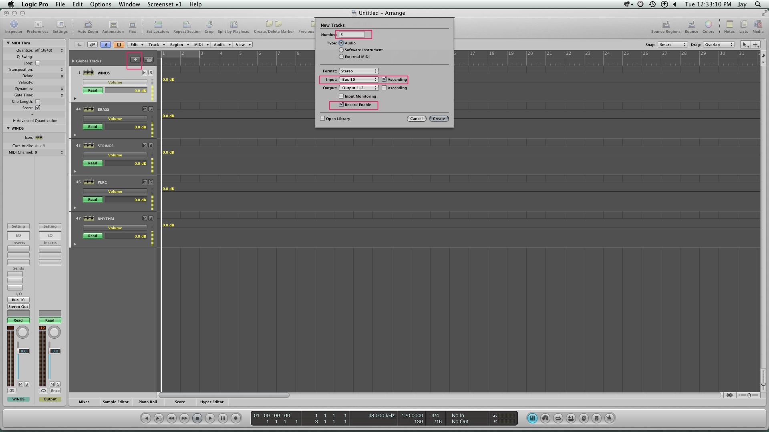Image resolution: width=769 pixels, height=432 pixels.
Task: Select the Audio type radio button
Action: [341, 43]
